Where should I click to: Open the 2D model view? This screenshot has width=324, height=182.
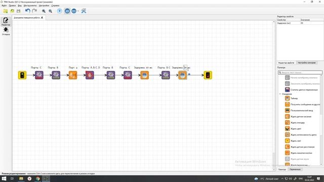tap(67, 11)
